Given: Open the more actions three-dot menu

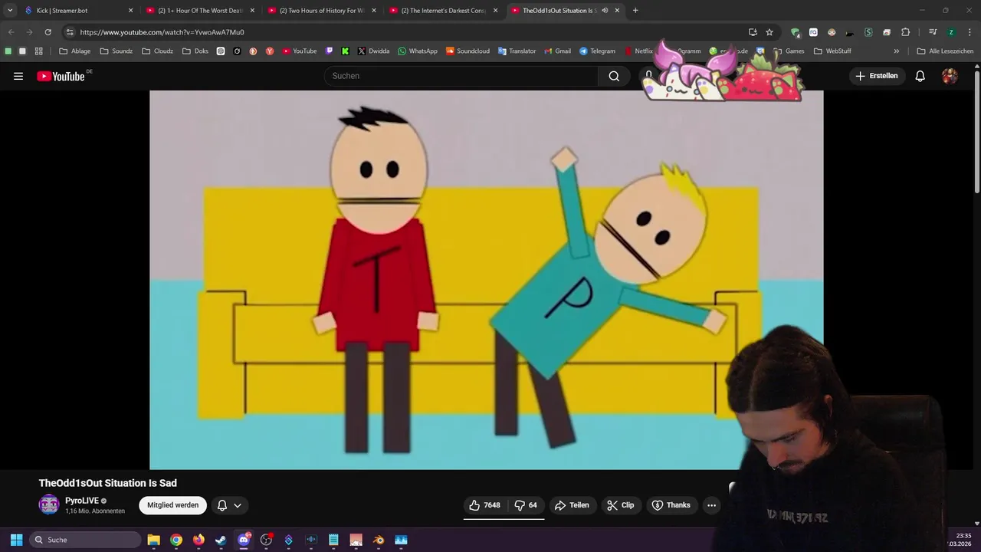Looking at the screenshot, I should coord(711,505).
